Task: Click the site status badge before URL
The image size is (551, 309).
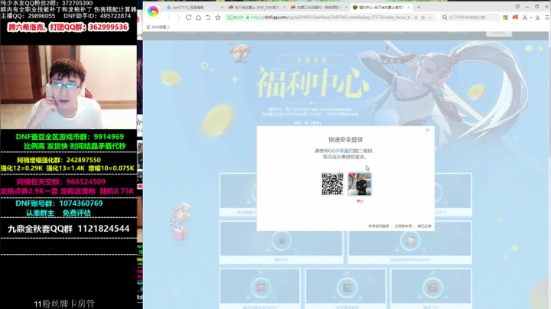Action: pyautogui.click(x=238, y=17)
